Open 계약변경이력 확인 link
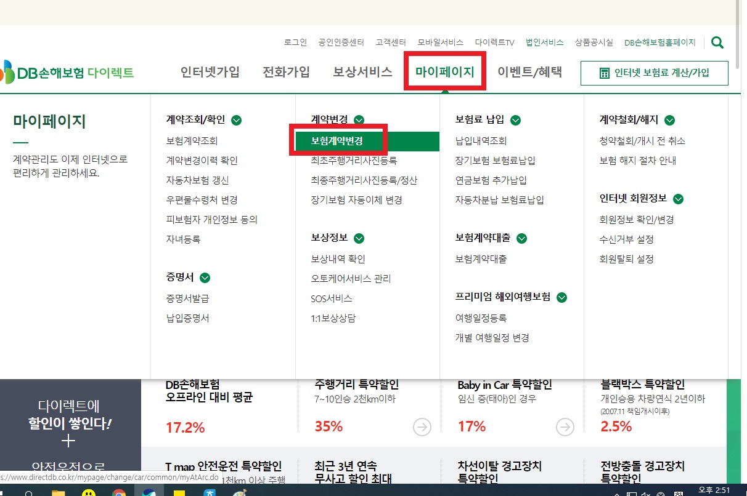The height and width of the screenshot is (496, 747). [x=202, y=161]
